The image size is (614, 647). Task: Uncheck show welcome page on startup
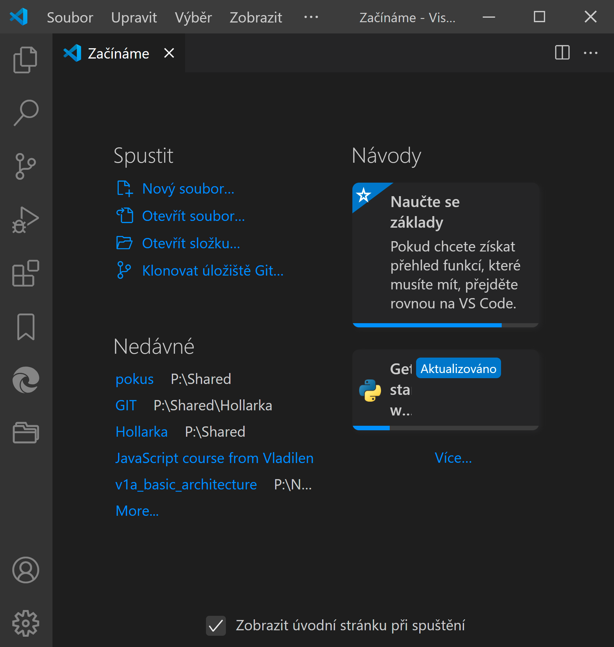point(216,625)
